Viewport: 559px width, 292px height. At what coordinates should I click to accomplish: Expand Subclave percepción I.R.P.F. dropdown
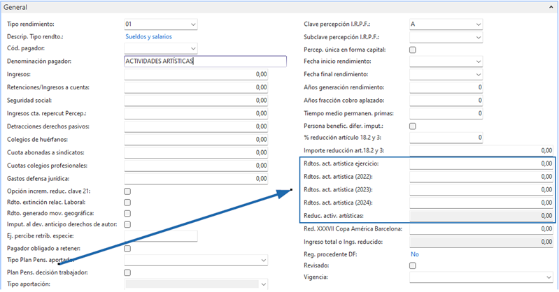(479, 37)
